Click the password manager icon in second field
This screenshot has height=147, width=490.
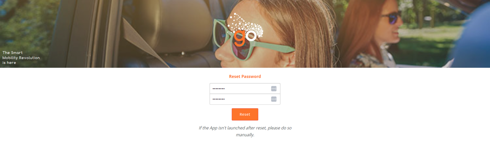coord(274,99)
